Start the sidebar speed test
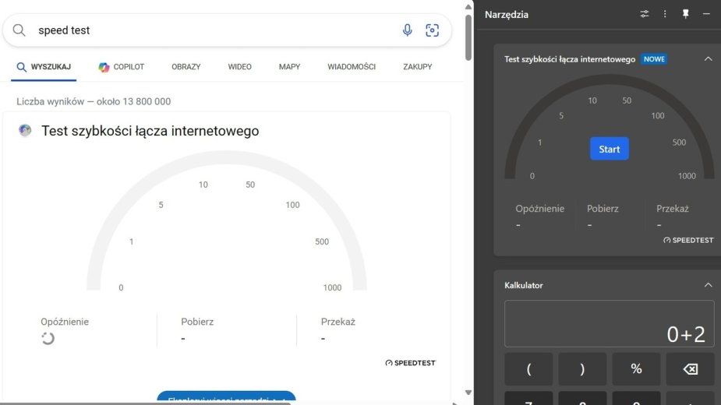 click(x=610, y=149)
